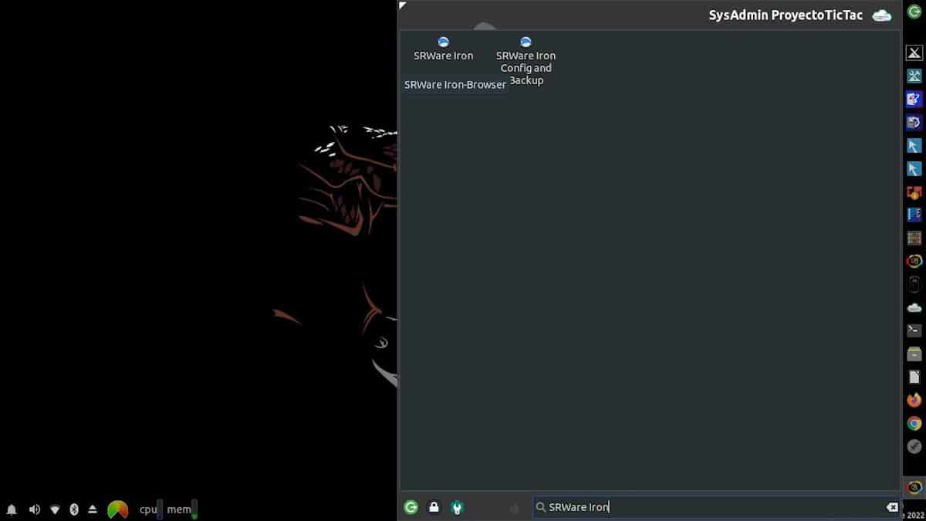The image size is (926, 521).
Task: Clear the search with the backspace button
Action: pos(891,507)
